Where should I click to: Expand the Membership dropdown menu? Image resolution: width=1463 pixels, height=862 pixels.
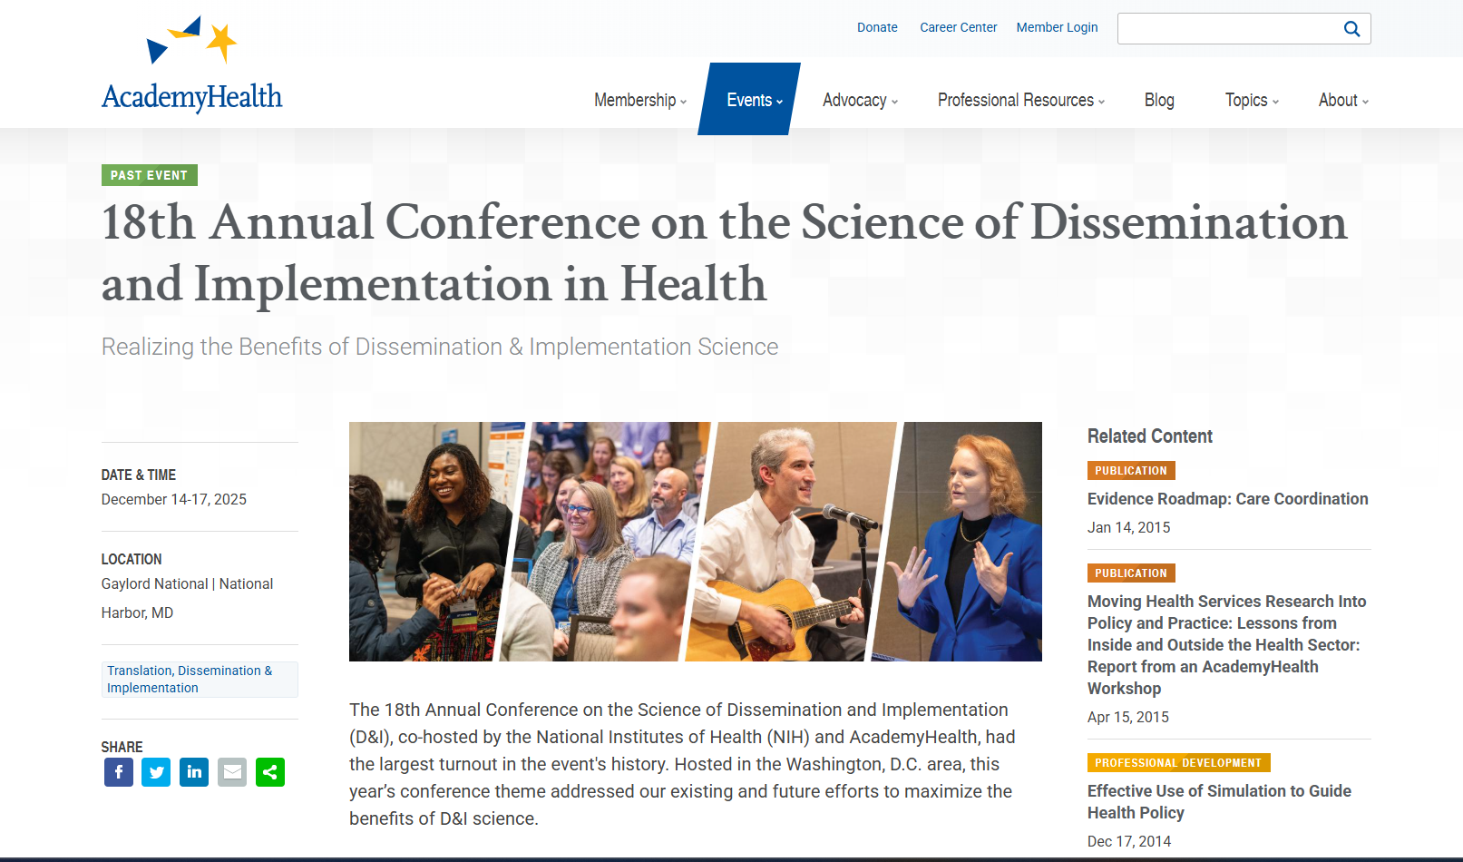tap(639, 100)
